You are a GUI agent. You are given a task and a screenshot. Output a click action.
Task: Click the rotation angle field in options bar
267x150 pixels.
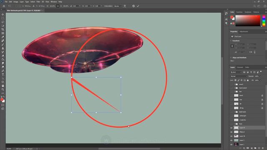76,6
